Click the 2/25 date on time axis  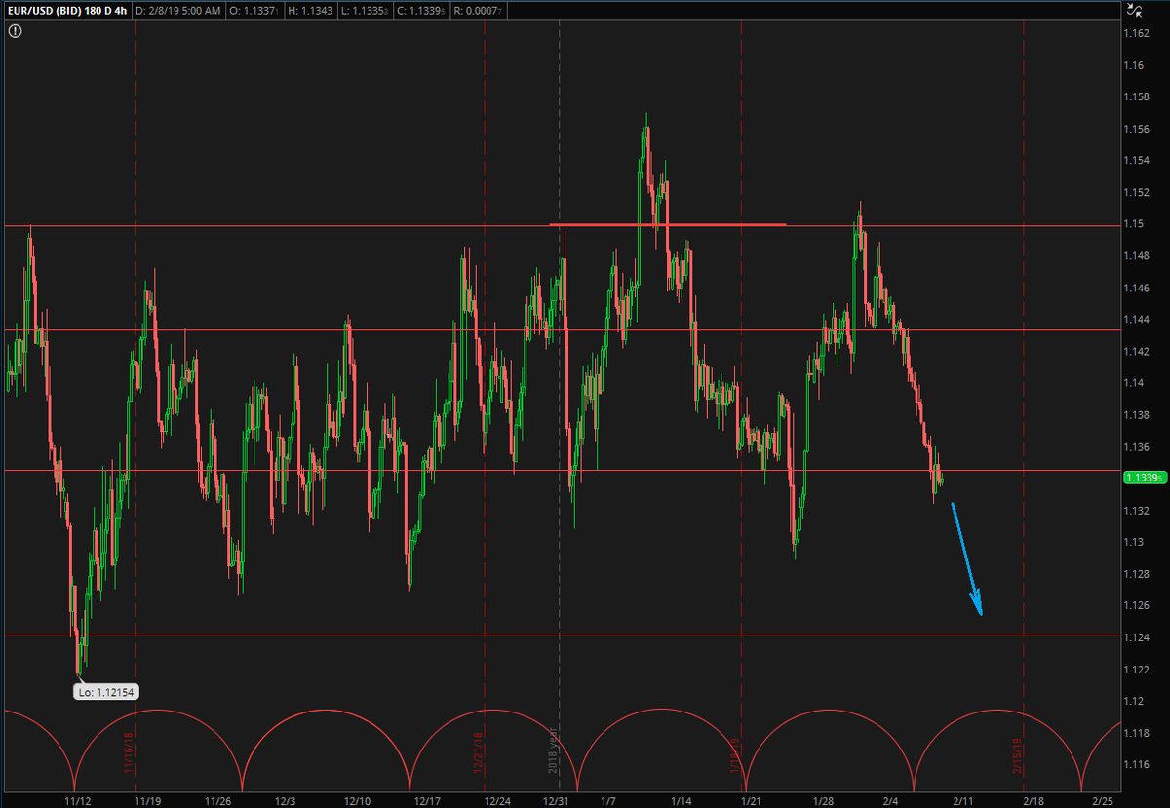pos(1102,800)
